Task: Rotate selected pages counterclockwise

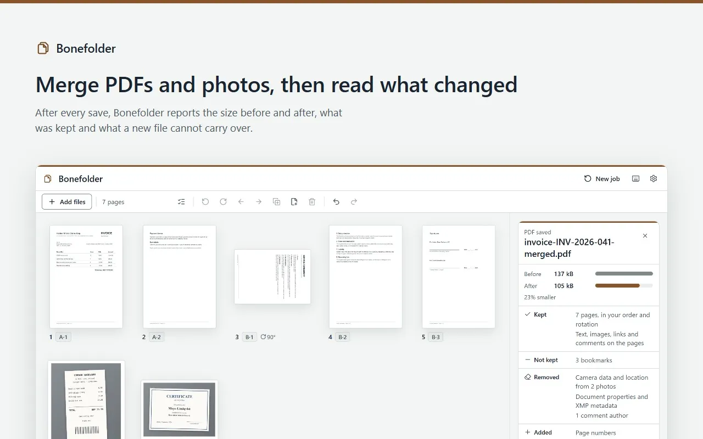Action: click(x=205, y=202)
